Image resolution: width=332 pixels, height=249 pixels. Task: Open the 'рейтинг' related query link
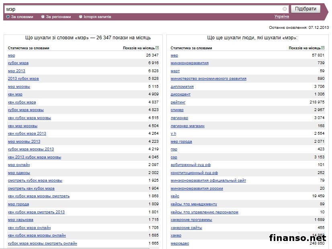click(178, 102)
